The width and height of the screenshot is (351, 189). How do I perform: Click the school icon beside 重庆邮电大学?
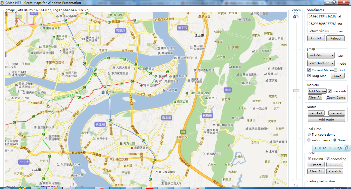click(214, 125)
